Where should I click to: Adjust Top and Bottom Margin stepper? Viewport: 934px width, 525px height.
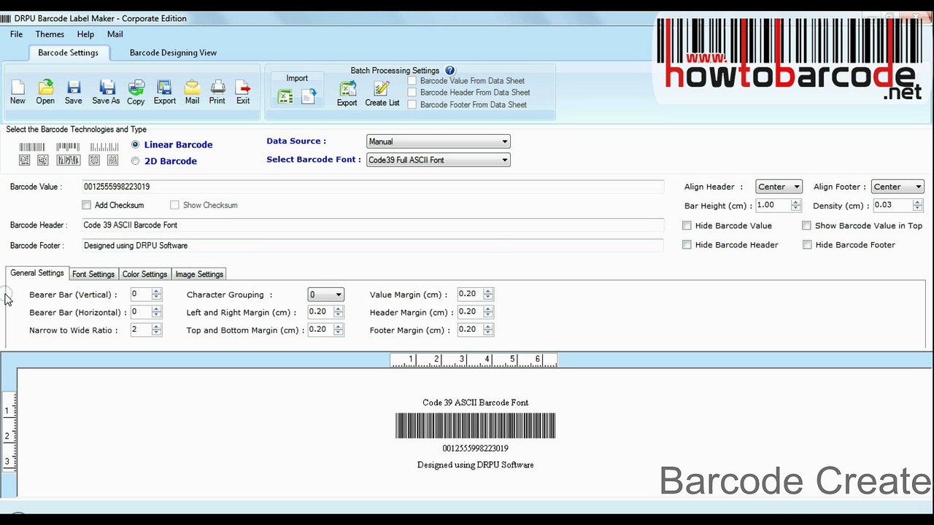[338, 330]
